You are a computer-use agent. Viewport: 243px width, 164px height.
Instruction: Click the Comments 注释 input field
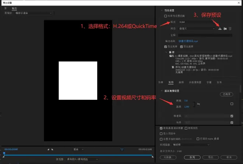click(205, 35)
